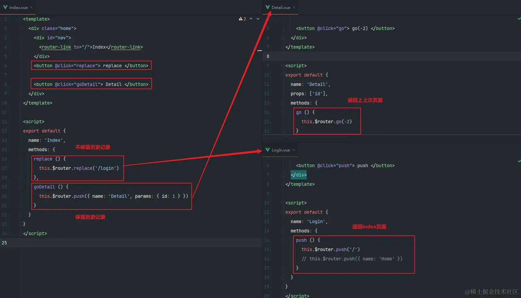The height and width of the screenshot is (298, 521).
Task: Click the @click="goDetail" attribute in Index.vue
Action: (79, 84)
